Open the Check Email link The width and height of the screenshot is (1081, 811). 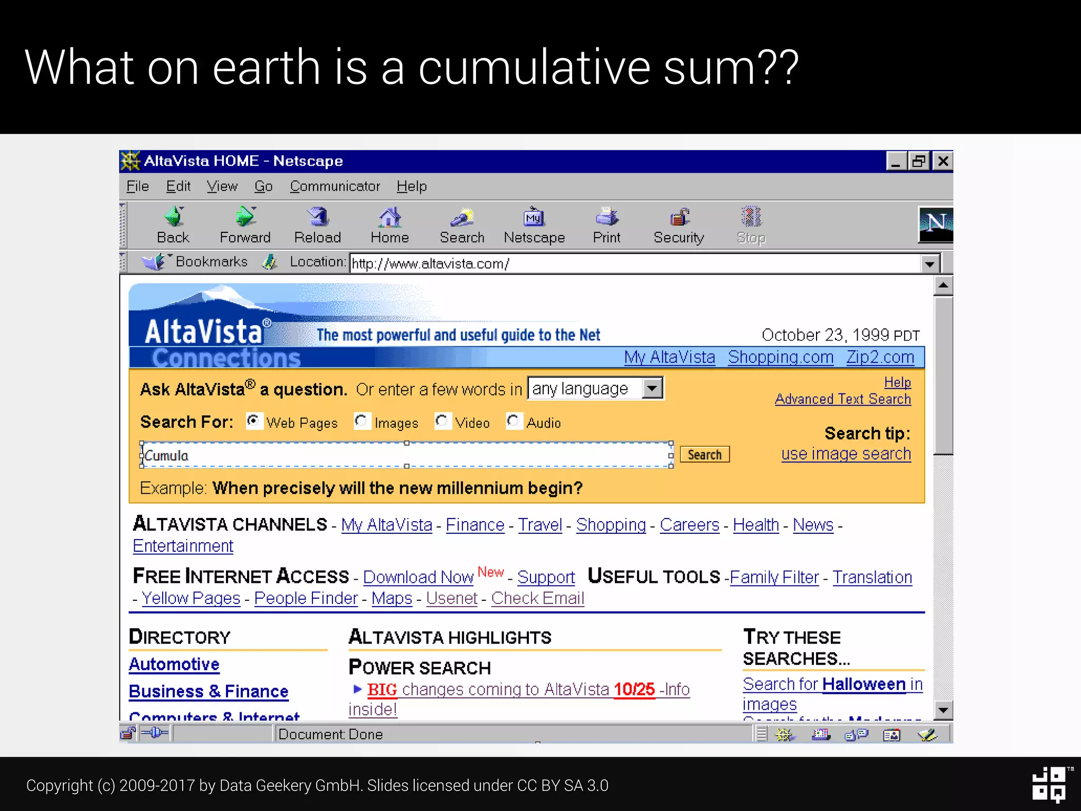(537, 598)
